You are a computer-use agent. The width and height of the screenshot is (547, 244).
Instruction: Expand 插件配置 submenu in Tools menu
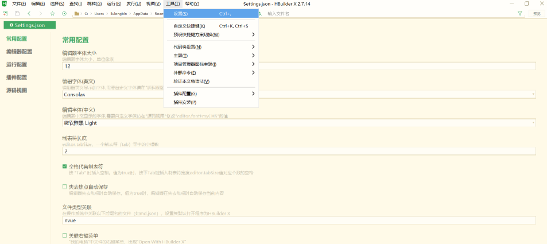click(211, 94)
